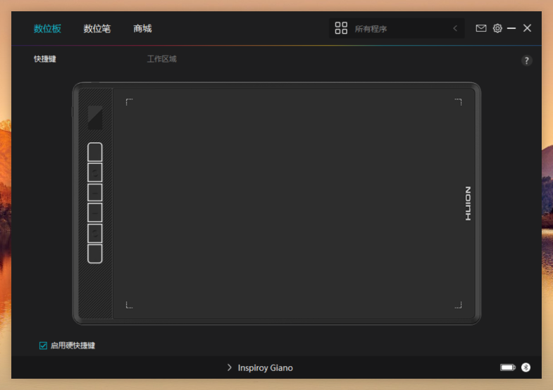553x390 pixels.
Task: Open settings via the gear icon
Action: pos(497,28)
